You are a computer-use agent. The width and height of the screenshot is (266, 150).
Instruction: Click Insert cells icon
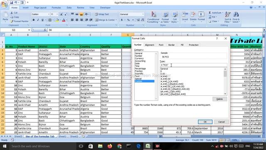185,14
